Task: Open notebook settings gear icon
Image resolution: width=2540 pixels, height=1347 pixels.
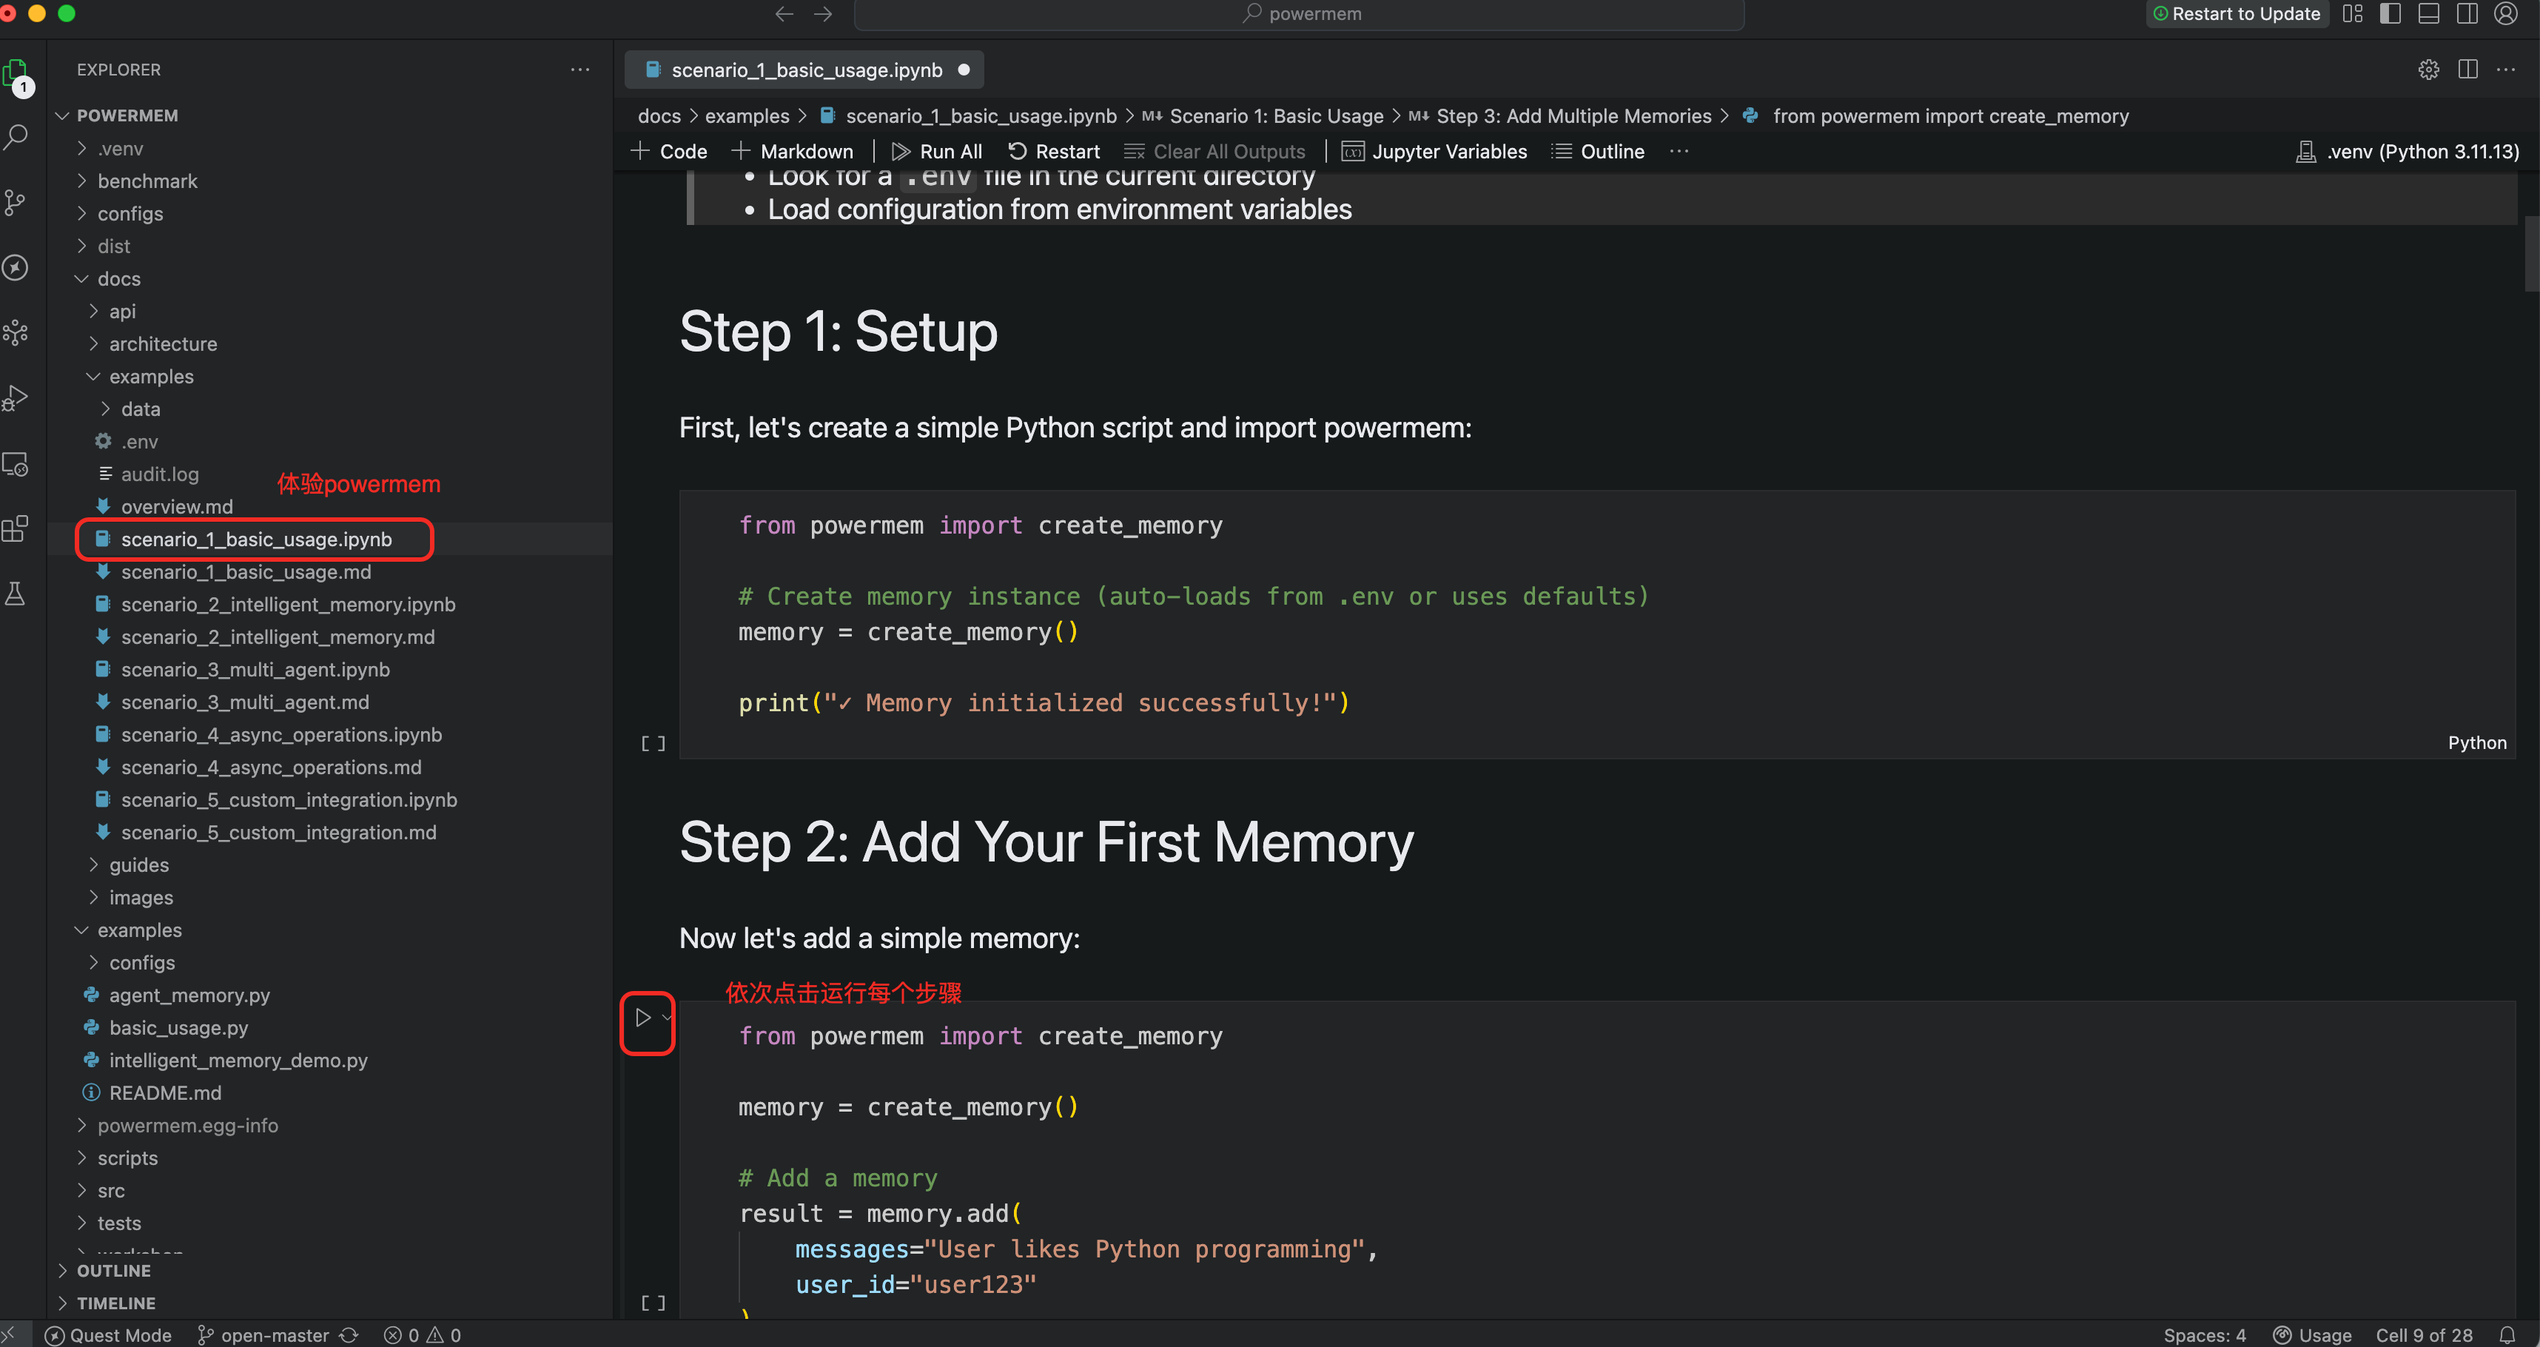Action: click(x=2428, y=70)
